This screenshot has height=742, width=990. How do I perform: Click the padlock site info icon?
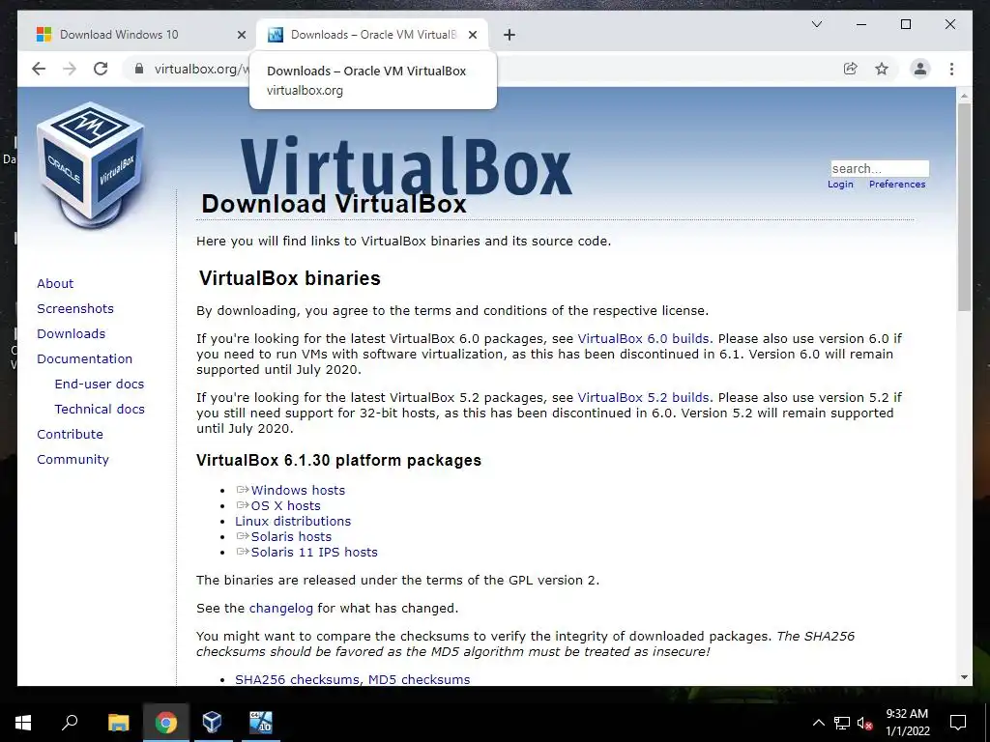coord(139,69)
